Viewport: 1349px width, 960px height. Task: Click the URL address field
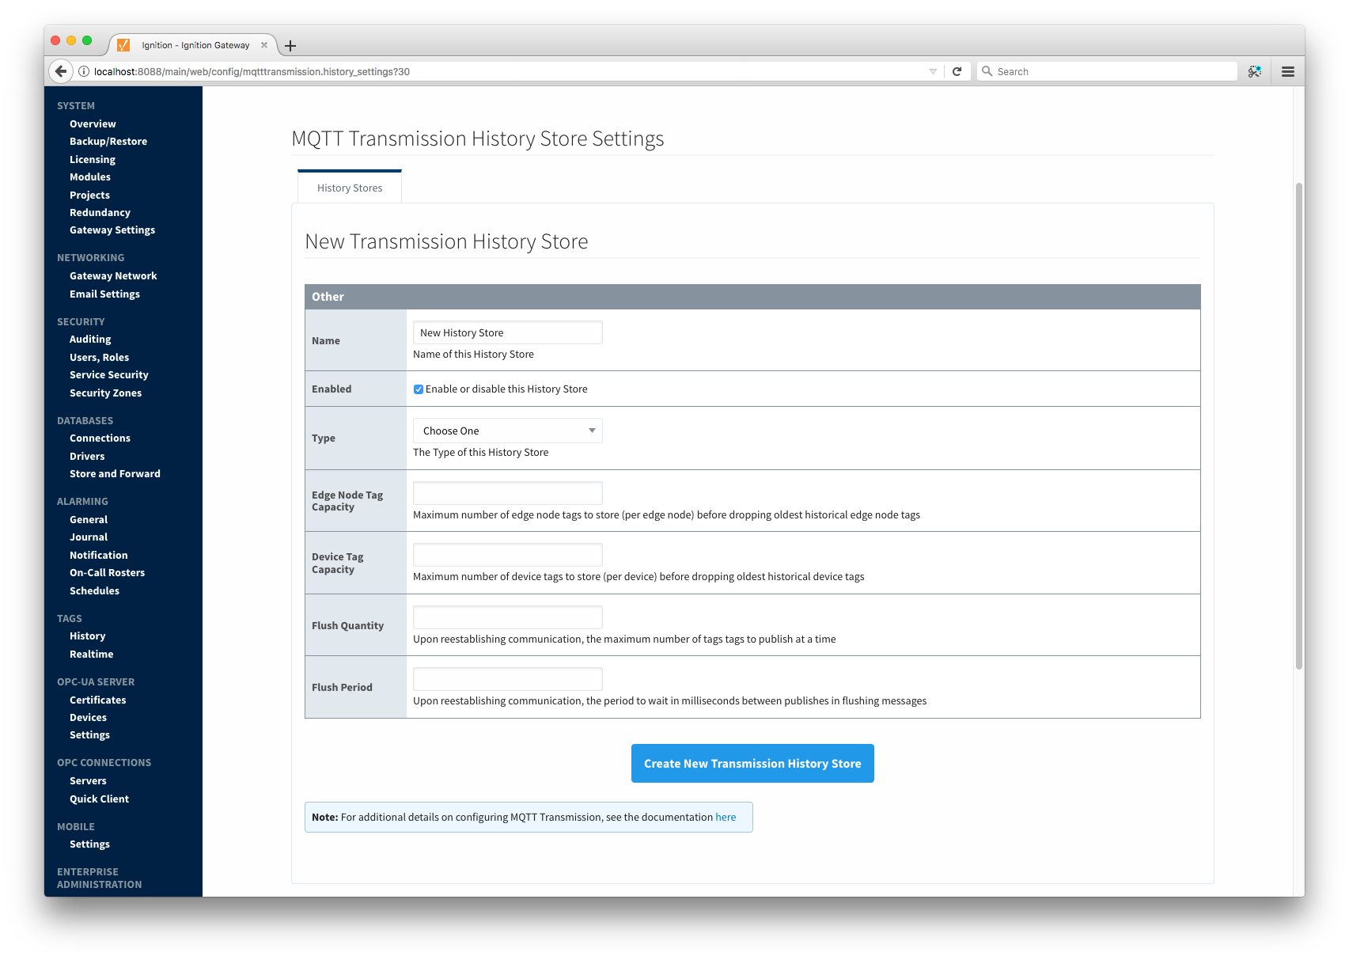506,71
